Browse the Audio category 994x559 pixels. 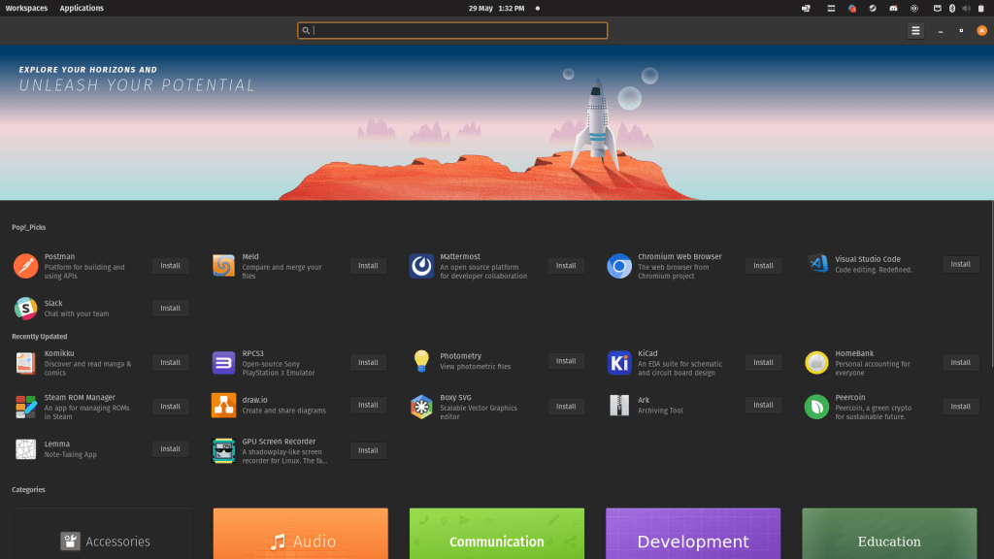(301, 534)
